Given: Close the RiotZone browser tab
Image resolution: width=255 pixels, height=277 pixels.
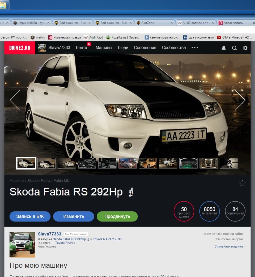Looking at the screenshot, I should pos(171,23).
